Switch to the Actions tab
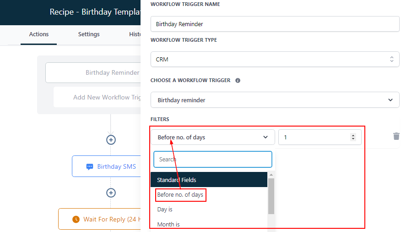Viewport: 401px width, 232px height. [39, 34]
